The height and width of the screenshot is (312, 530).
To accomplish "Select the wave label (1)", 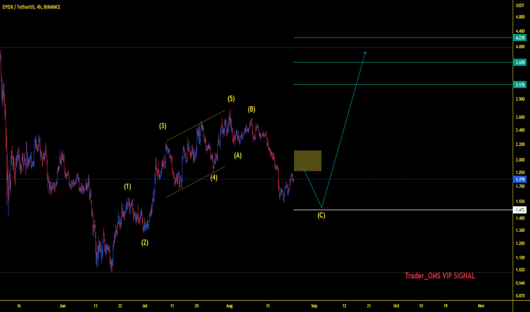I will click(127, 187).
